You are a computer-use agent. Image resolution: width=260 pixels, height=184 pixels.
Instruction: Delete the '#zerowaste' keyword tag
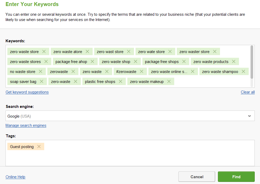click(142, 71)
